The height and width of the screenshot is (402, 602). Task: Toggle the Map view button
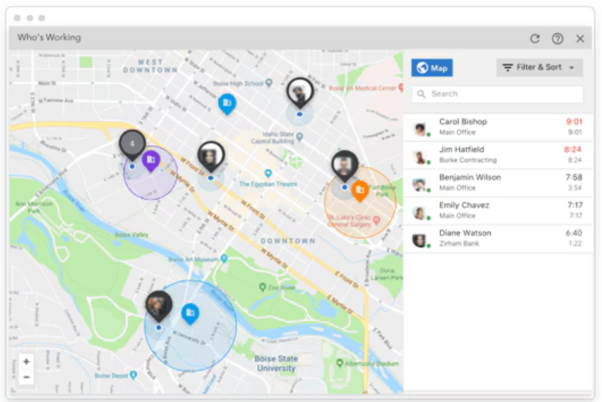[x=432, y=68]
